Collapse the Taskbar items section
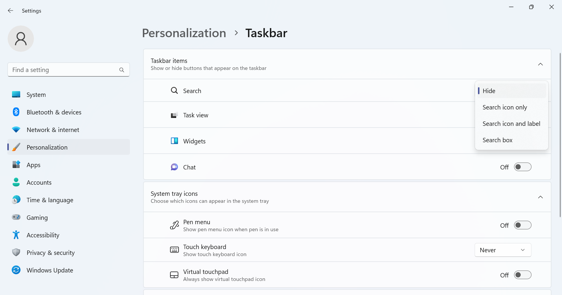Image resolution: width=562 pixels, height=295 pixels. [x=540, y=64]
